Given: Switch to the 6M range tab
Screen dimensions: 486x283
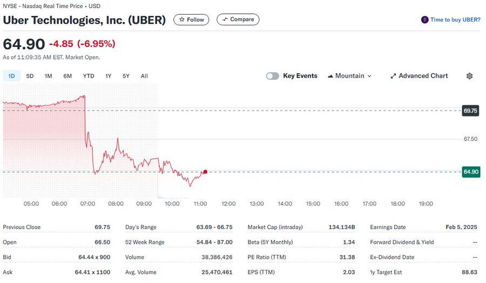Looking at the screenshot, I should pyautogui.click(x=67, y=76).
